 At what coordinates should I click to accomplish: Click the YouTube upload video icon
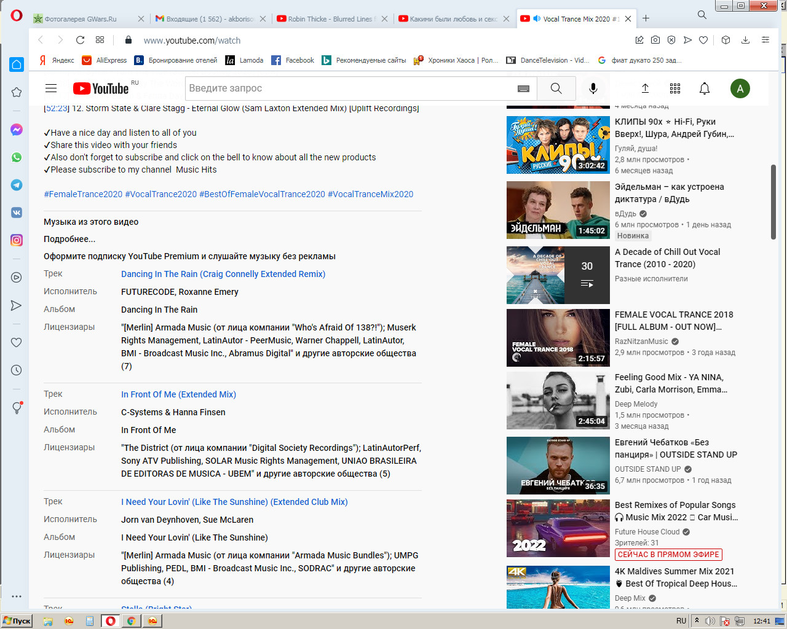(646, 88)
